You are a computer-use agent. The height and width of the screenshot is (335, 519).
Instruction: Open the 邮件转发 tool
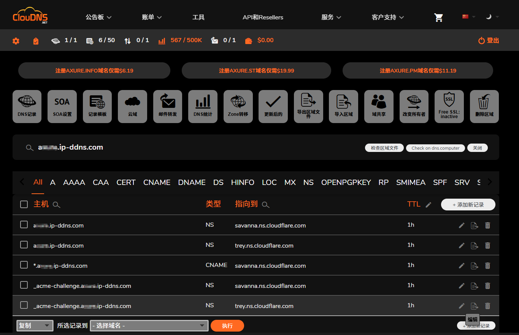167,106
